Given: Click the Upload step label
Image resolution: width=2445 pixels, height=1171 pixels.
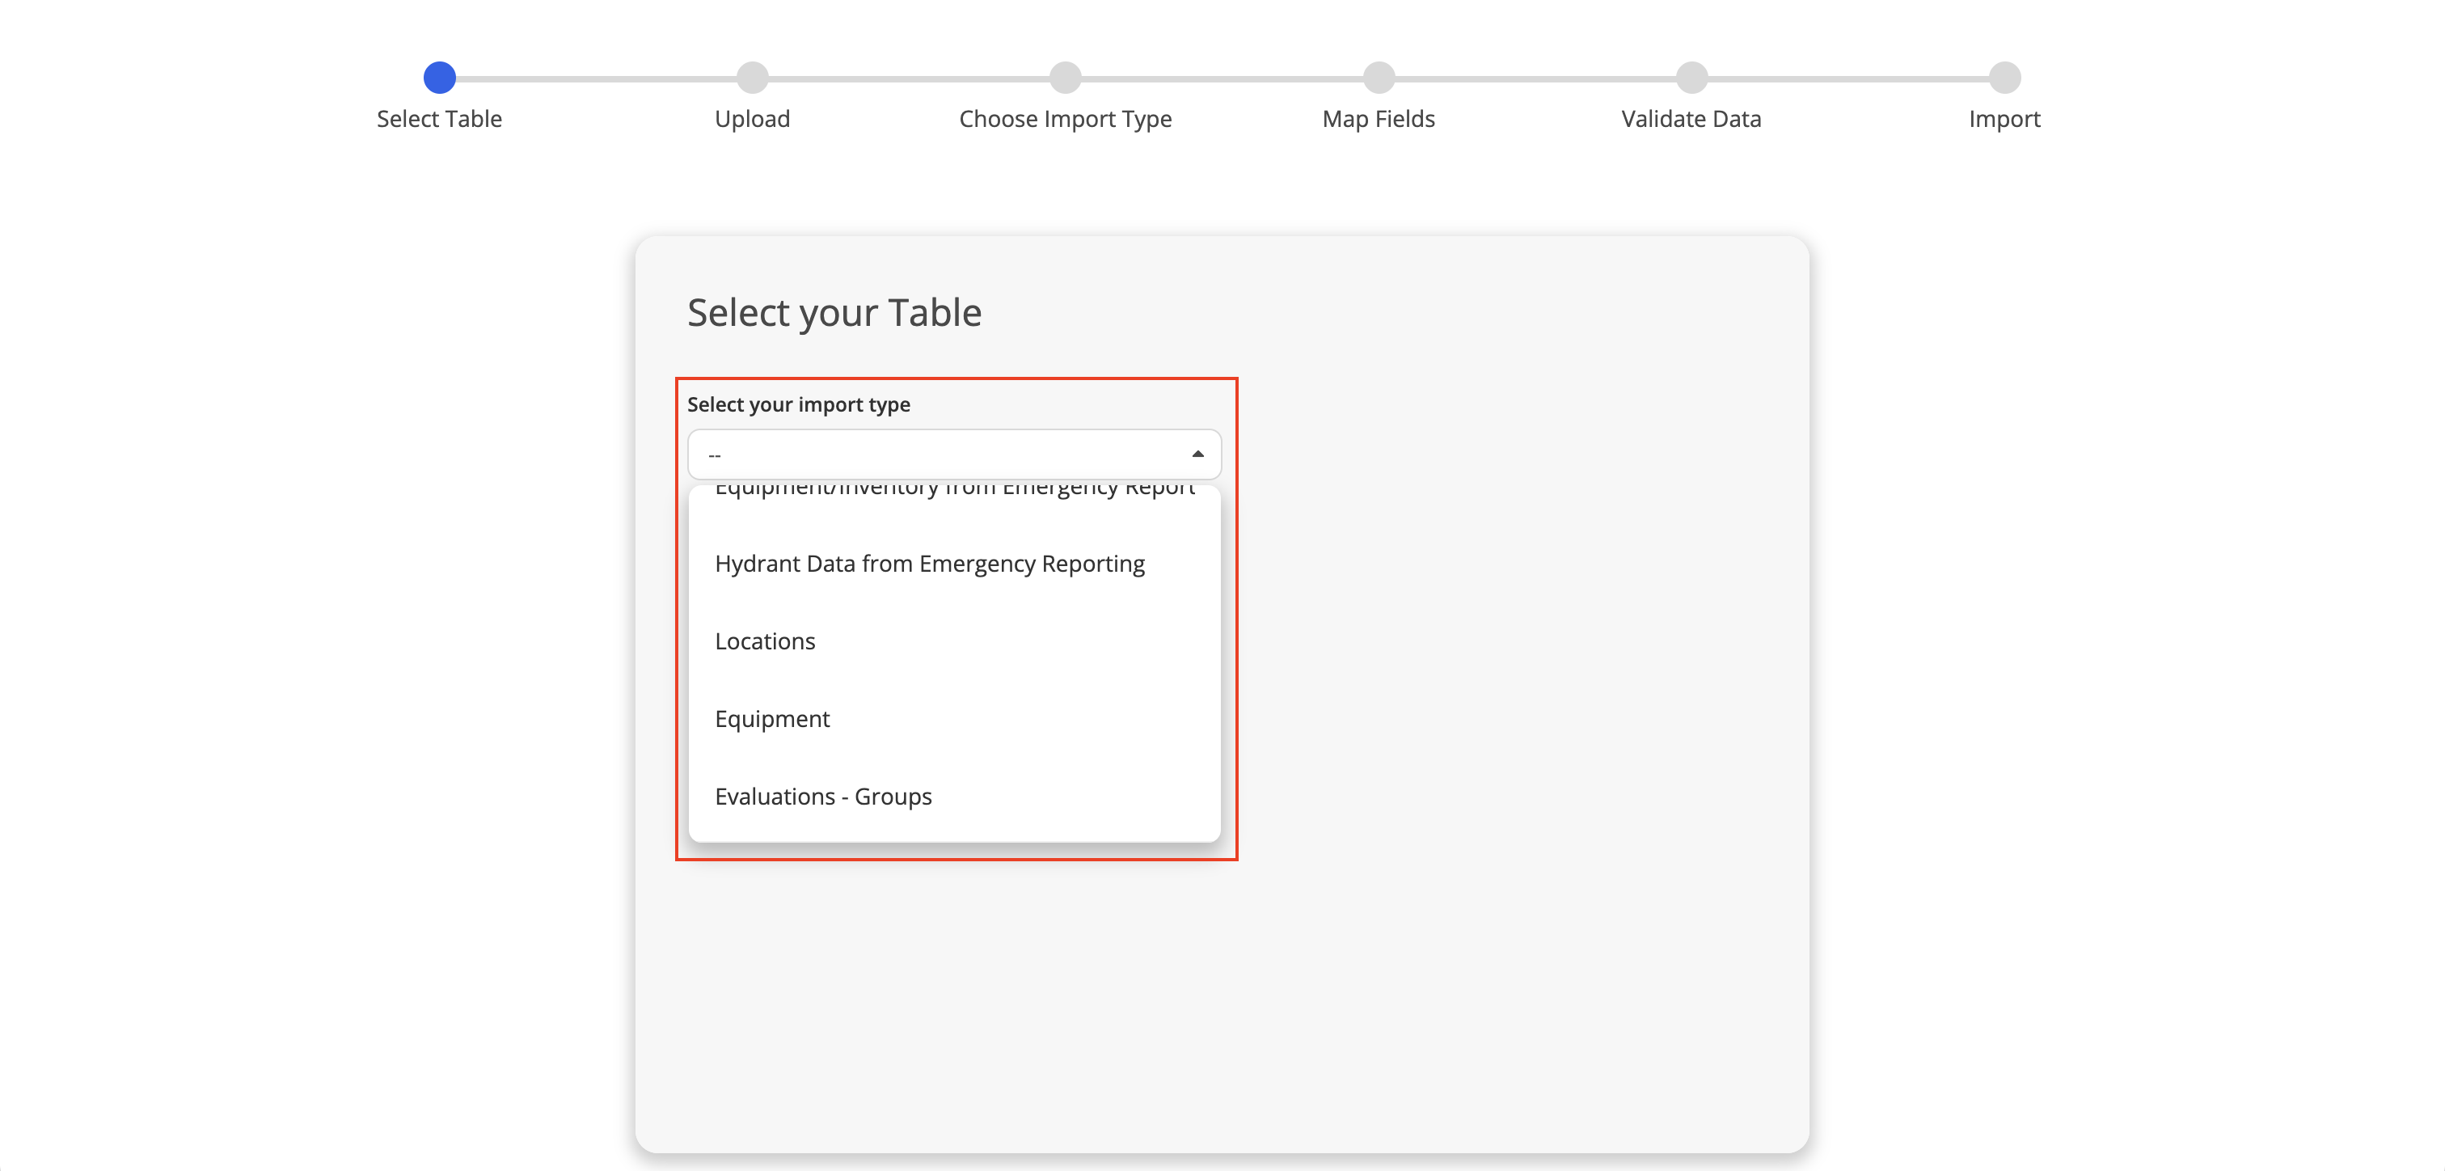Looking at the screenshot, I should 752,119.
